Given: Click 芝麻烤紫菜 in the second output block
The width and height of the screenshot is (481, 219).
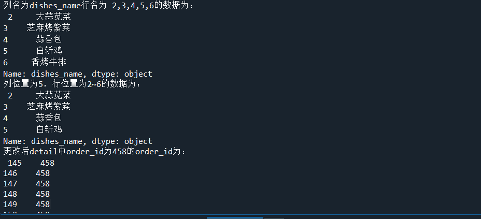Looking at the screenshot, I should pos(48,107).
